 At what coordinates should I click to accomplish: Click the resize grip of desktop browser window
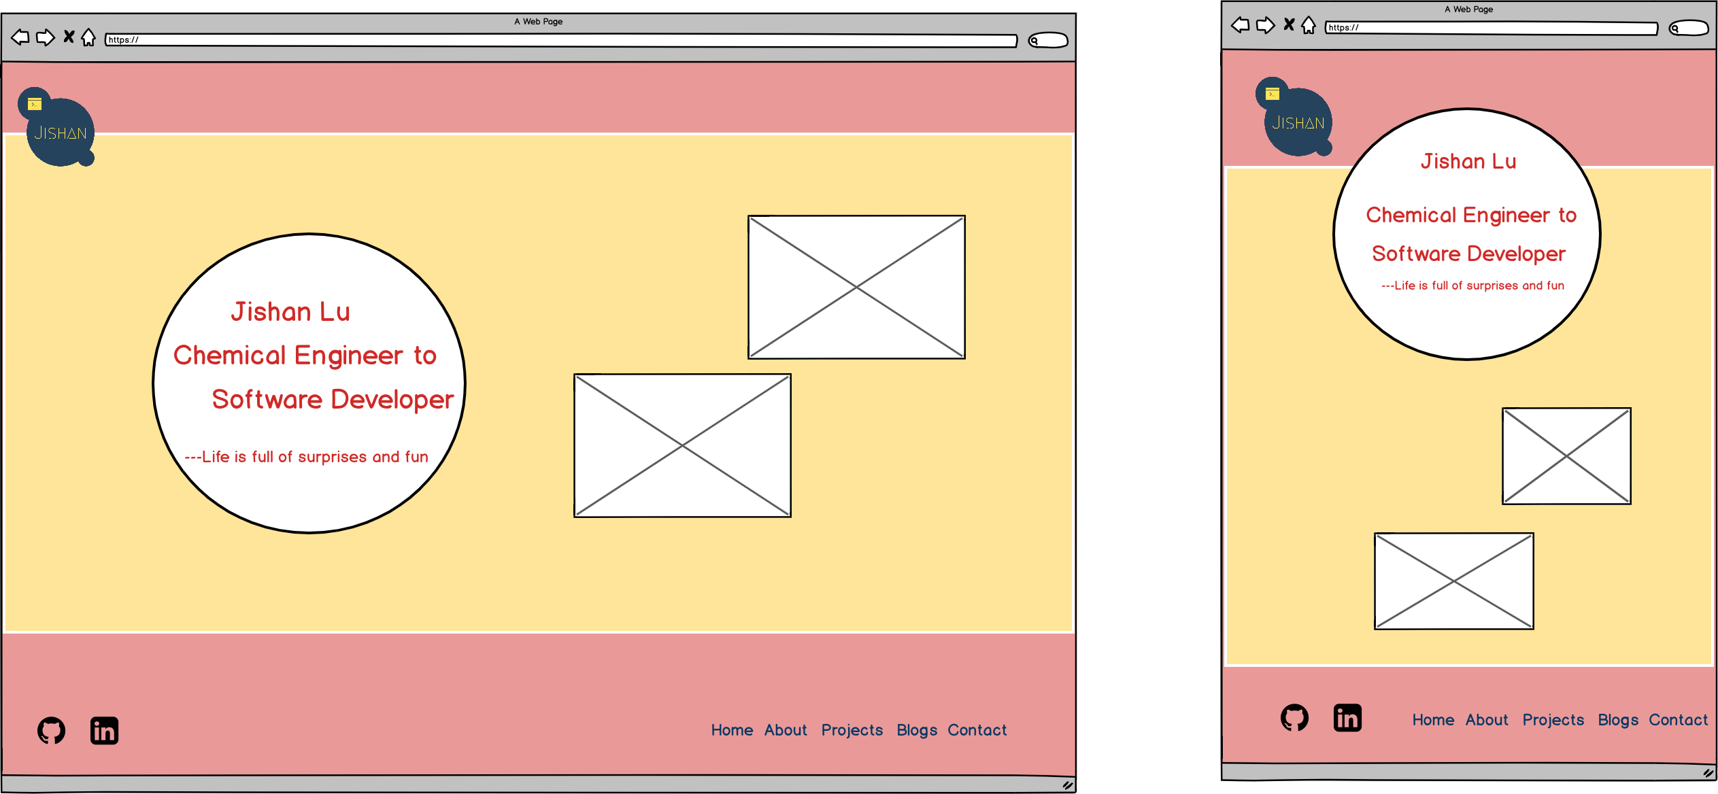[1067, 785]
